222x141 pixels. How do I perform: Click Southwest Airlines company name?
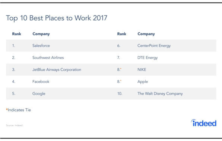point(48,58)
